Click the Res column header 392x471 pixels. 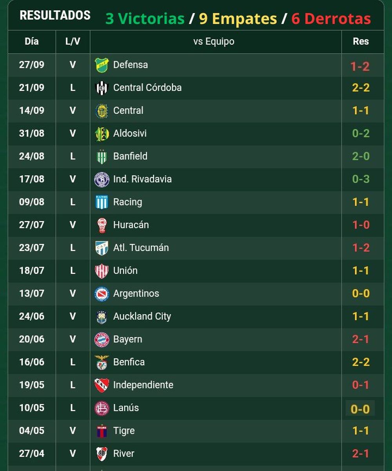click(361, 41)
